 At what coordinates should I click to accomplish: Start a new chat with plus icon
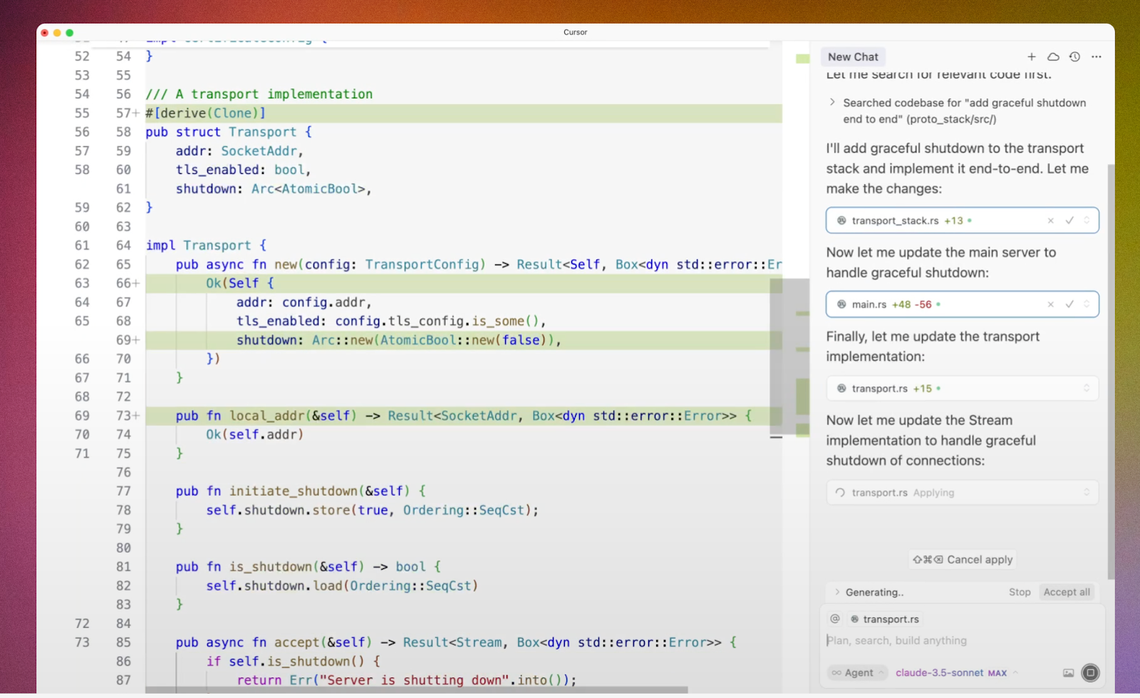click(x=1031, y=57)
